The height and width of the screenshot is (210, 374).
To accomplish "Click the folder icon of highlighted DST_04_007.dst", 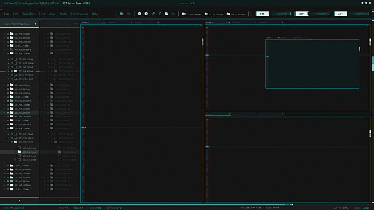I will 15,71.
